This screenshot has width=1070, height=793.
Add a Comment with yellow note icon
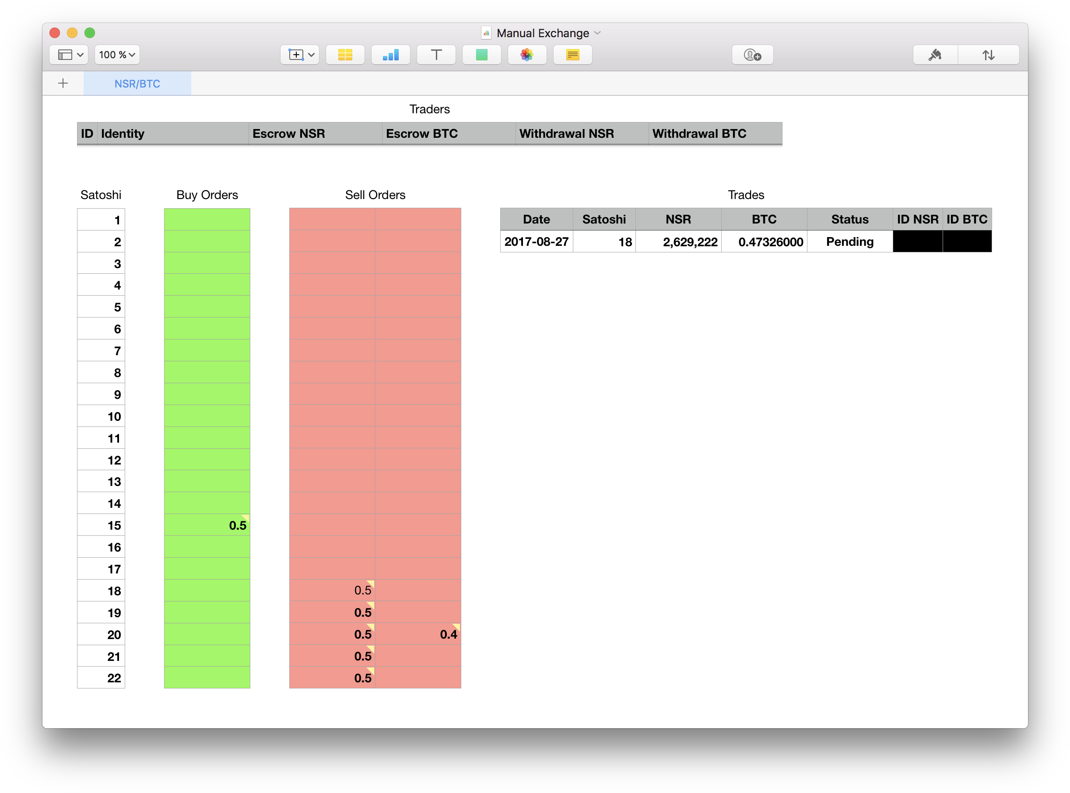click(572, 55)
